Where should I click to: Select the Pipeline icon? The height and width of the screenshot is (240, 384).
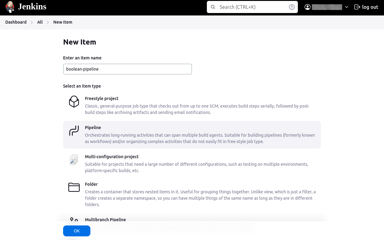[x=74, y=131]
